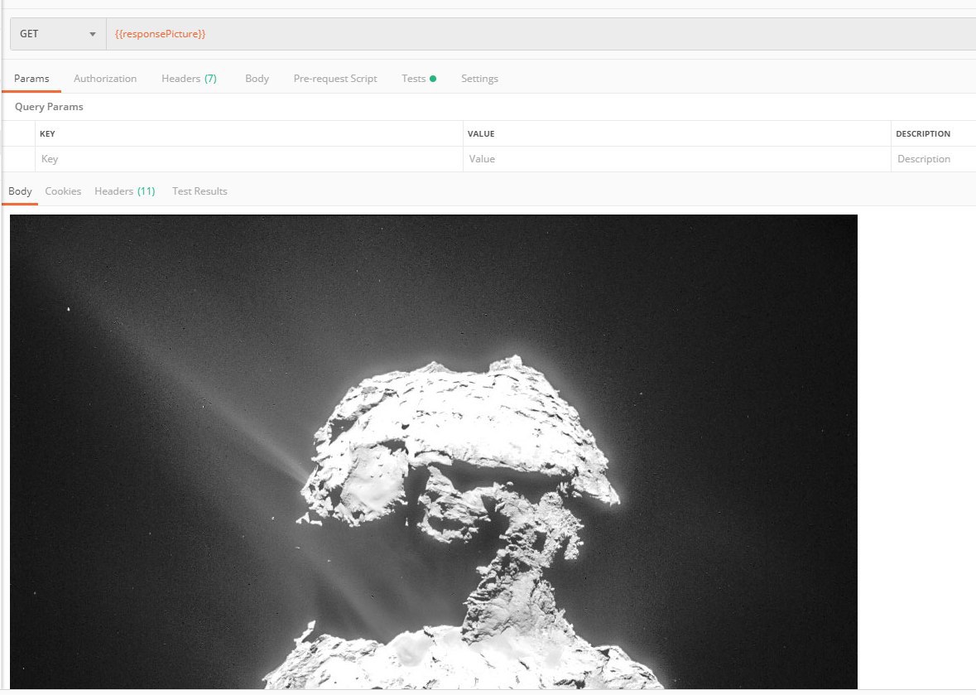Open the Authorization tab
The image size is (976, 695).
point(105,79)
